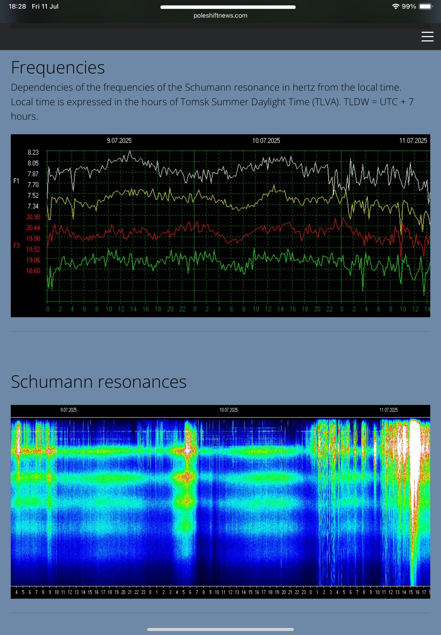Screen dimensions: 441x635
Task: Tap the 9.07.2025 label on spectrogram
Action: 69,410
